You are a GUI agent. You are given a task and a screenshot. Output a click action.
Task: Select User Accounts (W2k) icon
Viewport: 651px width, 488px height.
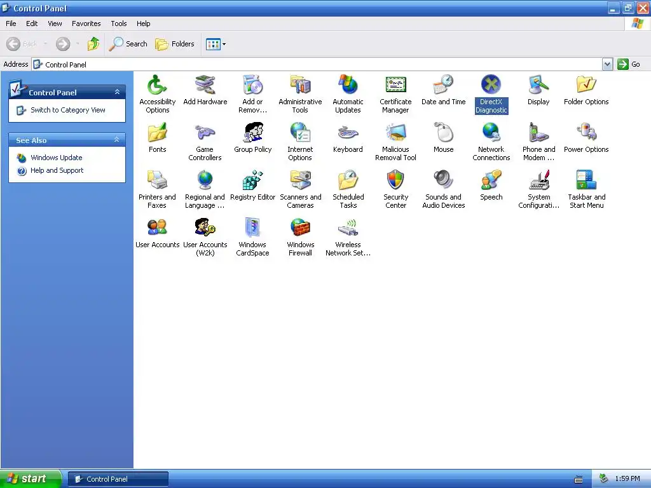[205, 228]
